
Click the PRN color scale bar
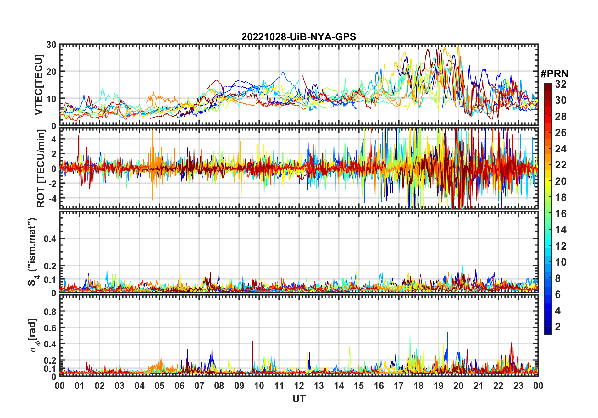tap(548, 209)
